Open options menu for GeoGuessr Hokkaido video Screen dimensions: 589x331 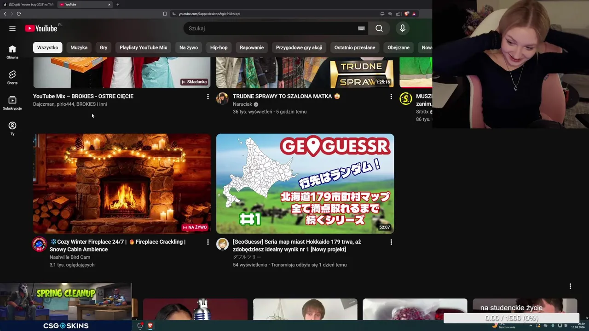[391, 242]
